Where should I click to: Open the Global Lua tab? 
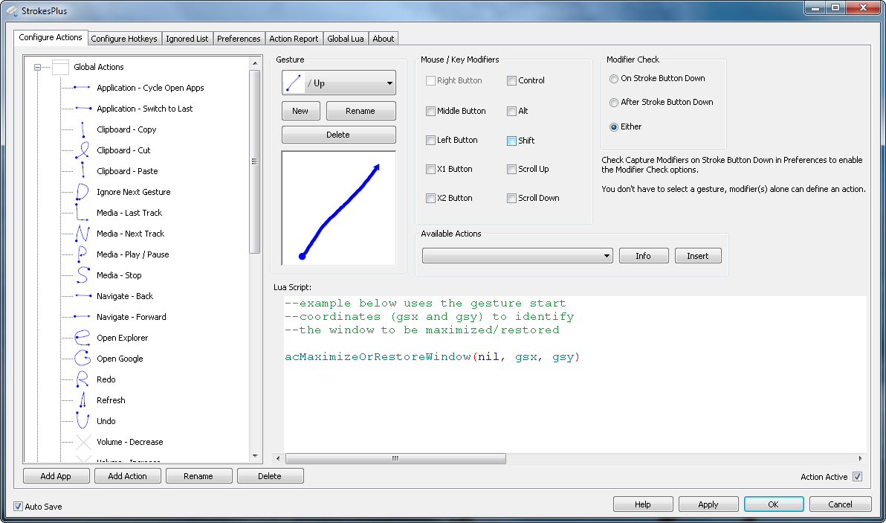[x=346, y=39]
